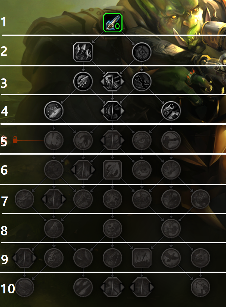Select the owl-head talent in row 9

click(54, 258)
